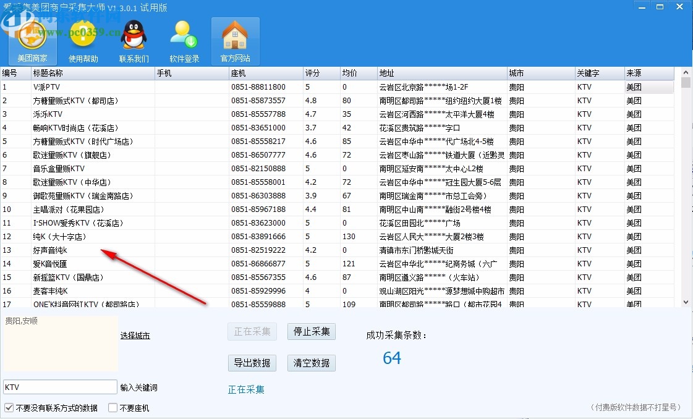This screenshot has width=693, height=419.
Task: Click the 软件登录 login icon
Action: (x=184, y=41)
